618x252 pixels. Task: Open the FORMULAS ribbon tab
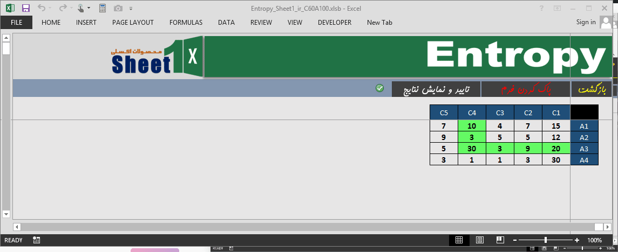pyautogui.click(x=186, y=23)
